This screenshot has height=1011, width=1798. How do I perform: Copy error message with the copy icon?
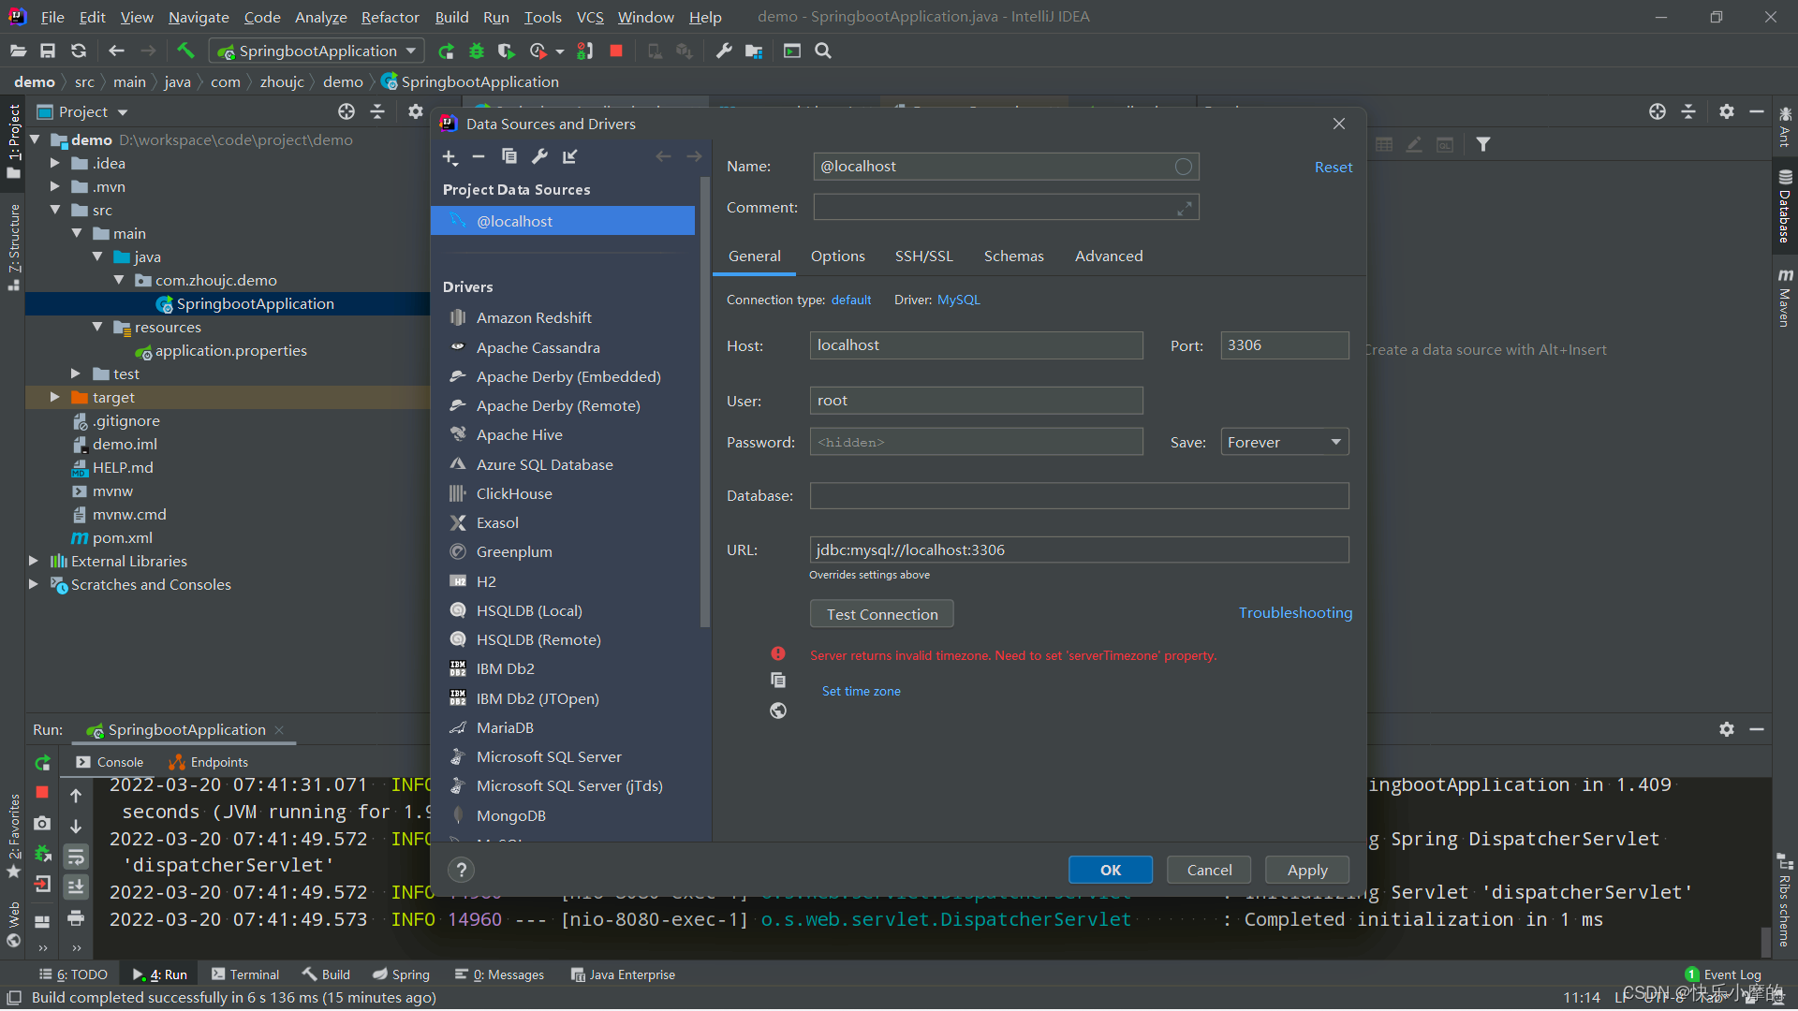[778, 681]
